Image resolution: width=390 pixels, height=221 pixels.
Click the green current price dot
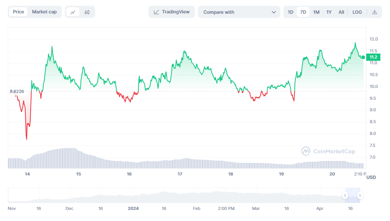pos(363,57)
